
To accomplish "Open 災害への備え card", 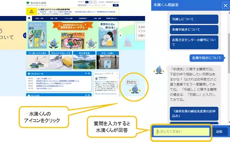I will coord(108,60).
